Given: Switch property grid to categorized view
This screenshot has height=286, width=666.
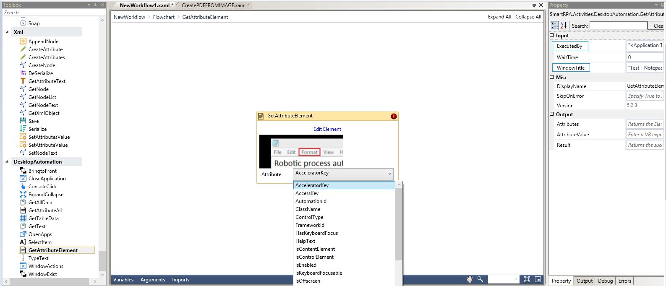Looking at the screenshot, I should [554, 26].
